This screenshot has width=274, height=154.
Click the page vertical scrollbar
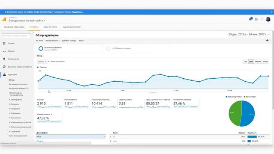[273, 70]
